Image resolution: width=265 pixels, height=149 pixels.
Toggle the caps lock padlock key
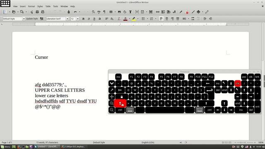[x=122, y=96]
